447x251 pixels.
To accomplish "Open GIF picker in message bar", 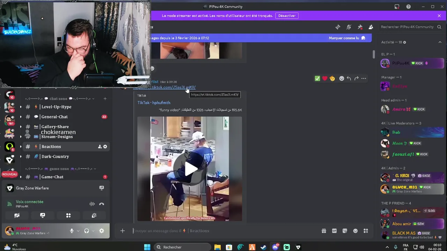I will pos(334,231).
